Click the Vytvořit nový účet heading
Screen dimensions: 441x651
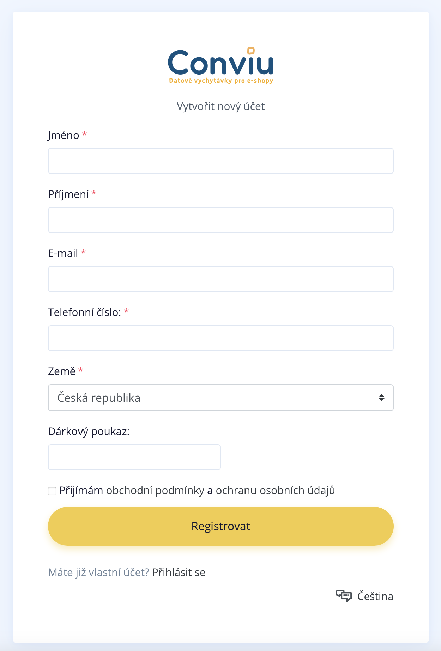(x=220, y=106)
